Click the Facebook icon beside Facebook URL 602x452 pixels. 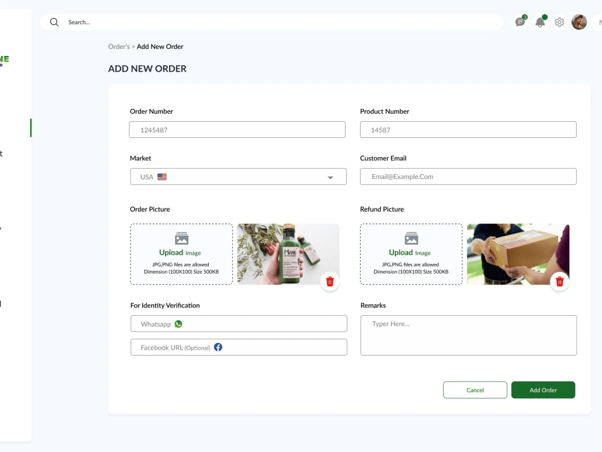tap(218, 347)
